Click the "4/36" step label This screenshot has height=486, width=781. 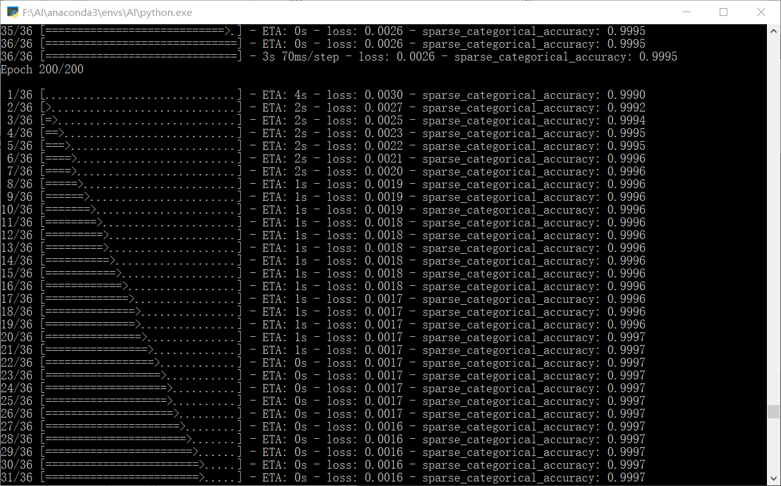[20, 133]
